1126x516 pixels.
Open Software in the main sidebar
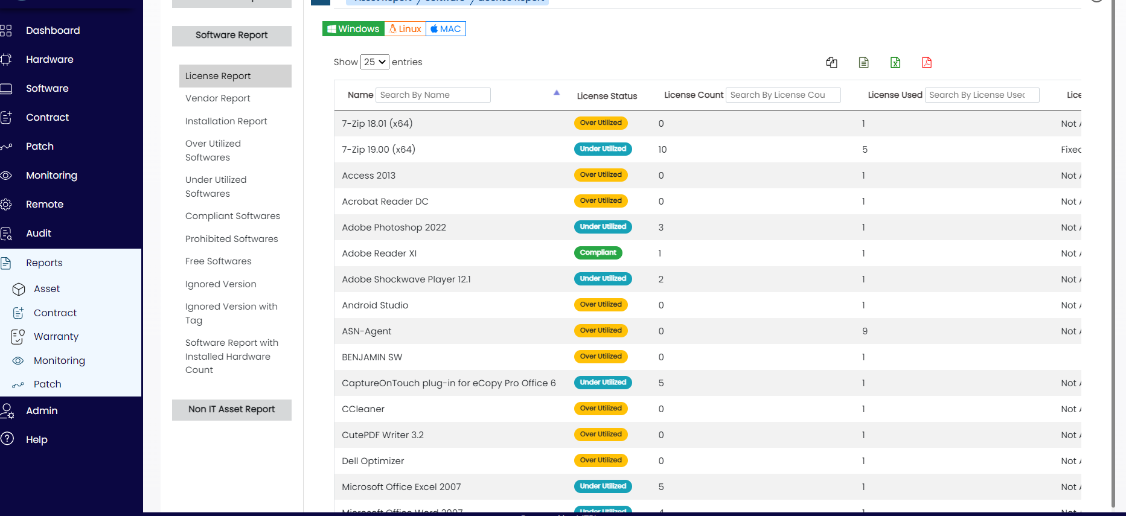point(47,88)
